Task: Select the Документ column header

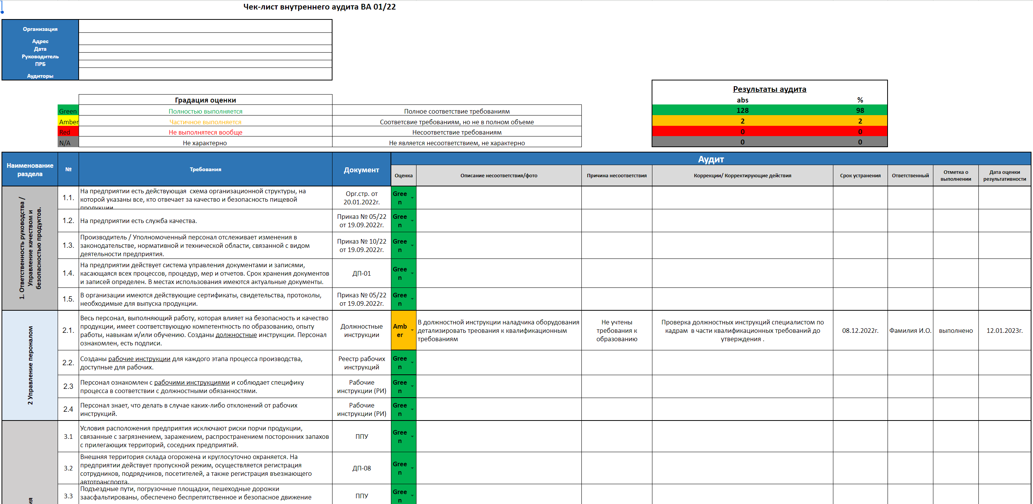Action: [361, 170]
